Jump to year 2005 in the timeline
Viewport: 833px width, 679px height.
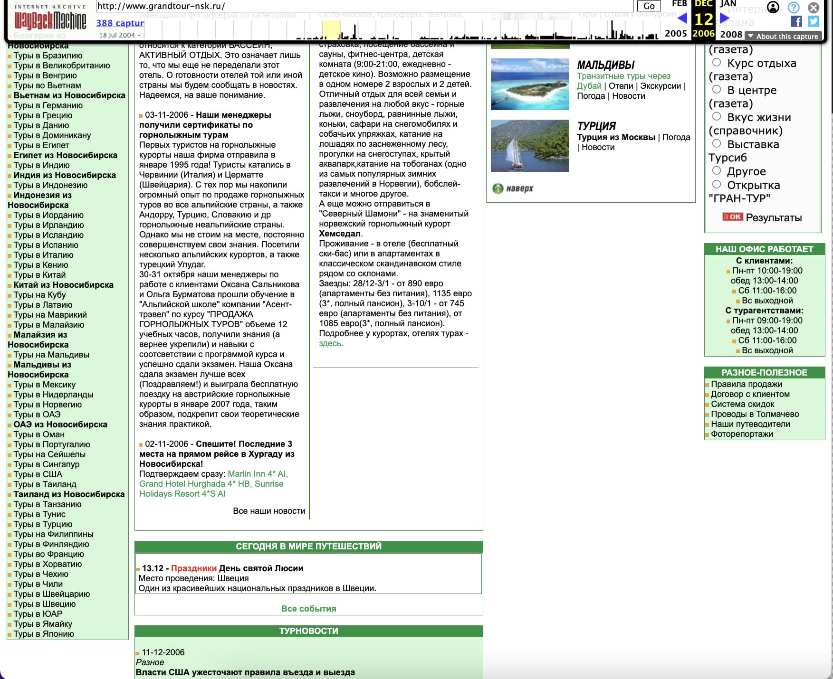click(x=676, y=34)
